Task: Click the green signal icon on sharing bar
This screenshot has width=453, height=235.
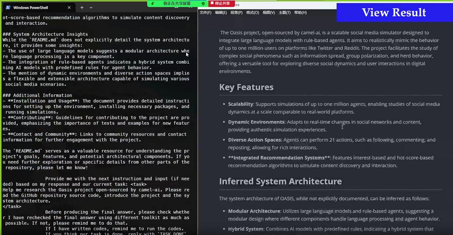Action: tap(153, 3)
